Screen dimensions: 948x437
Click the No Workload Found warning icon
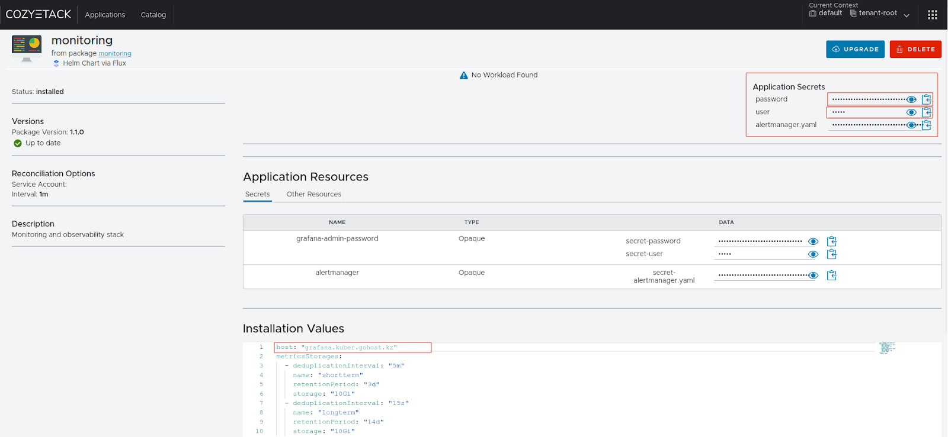(464, 75)
